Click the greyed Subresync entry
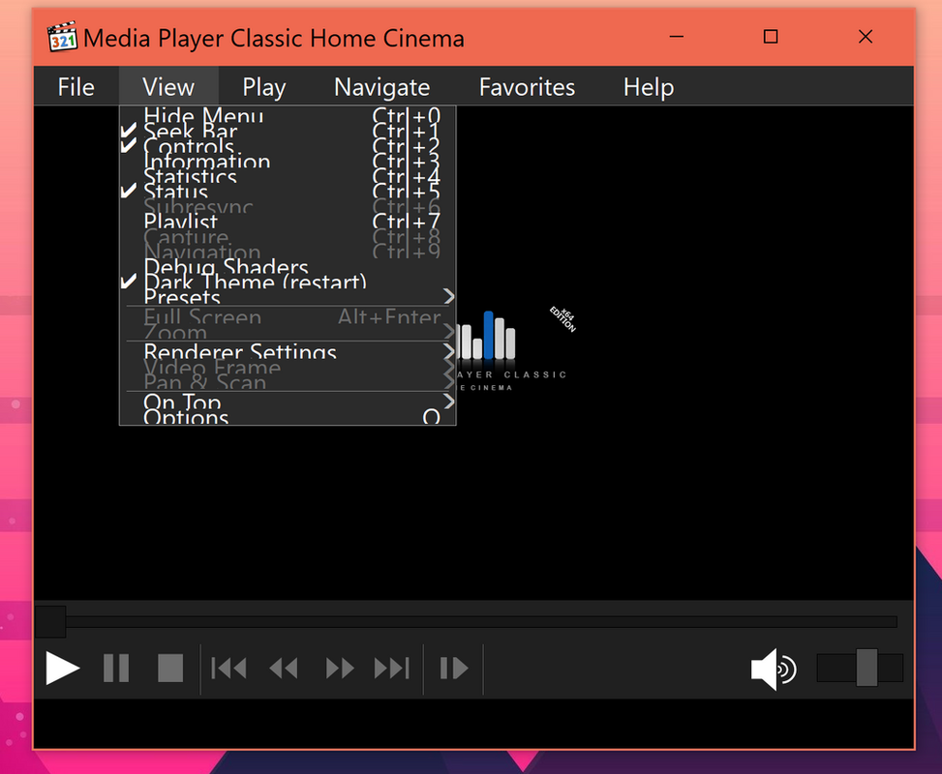This screenshot has height=774, width=942. click(x=288, y=206)
